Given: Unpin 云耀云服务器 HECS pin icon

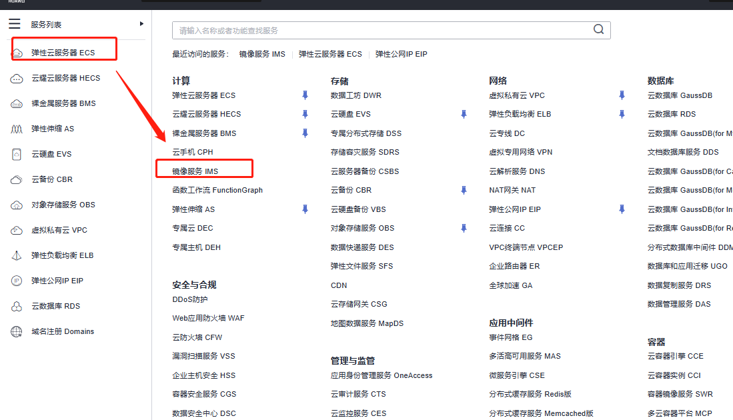Looking at the screenshot, I should coord(305,114).
